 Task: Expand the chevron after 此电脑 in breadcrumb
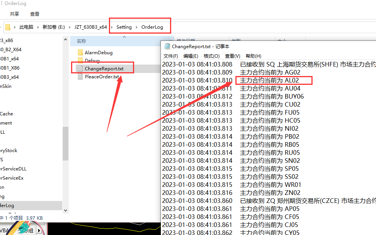(x=37, y=27)
